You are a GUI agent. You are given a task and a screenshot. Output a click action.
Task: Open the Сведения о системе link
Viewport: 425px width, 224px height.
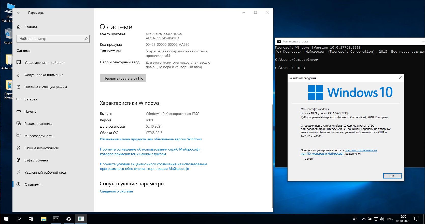pyautogui.click(x=116, y=191)
